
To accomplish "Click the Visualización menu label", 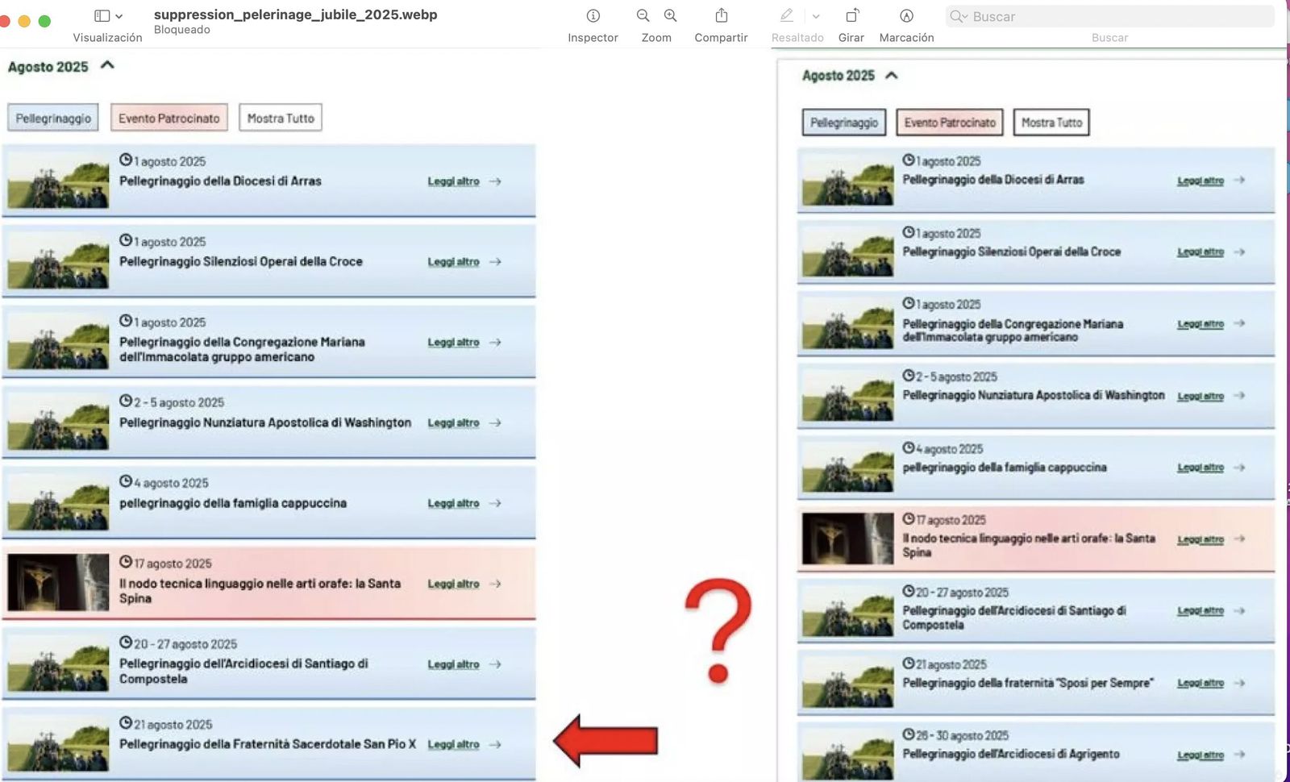I will (x=107, y=37).
